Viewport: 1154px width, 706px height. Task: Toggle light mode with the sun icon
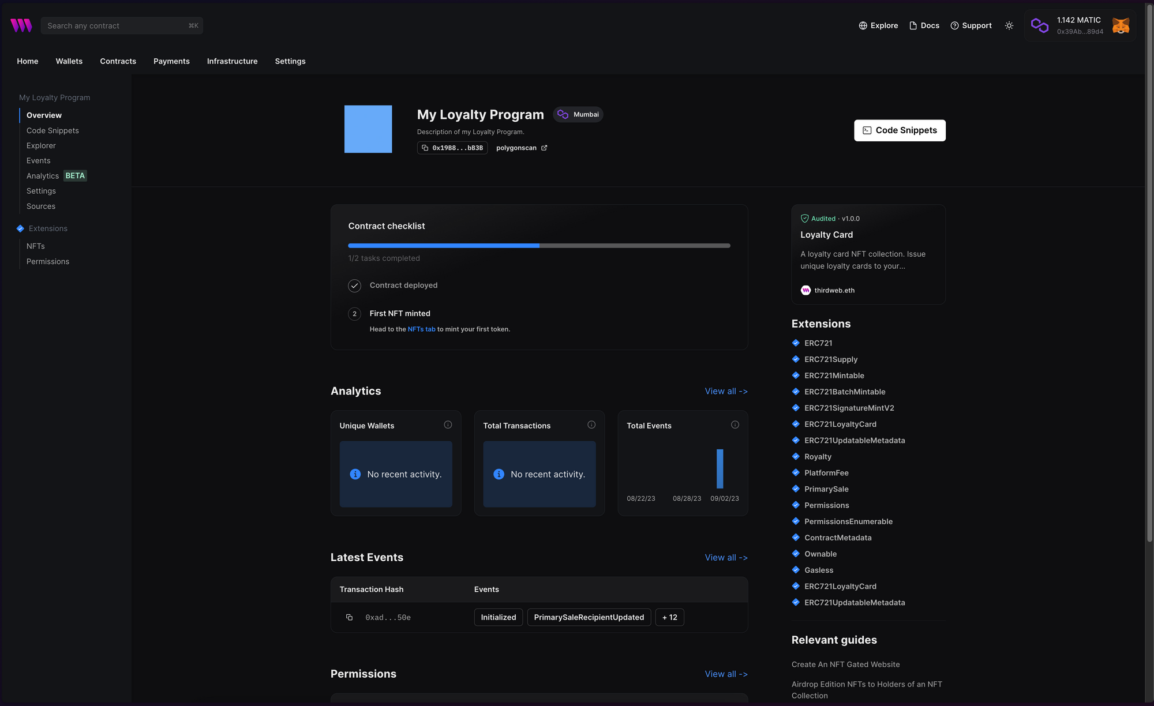click(x=1009, y=25)
